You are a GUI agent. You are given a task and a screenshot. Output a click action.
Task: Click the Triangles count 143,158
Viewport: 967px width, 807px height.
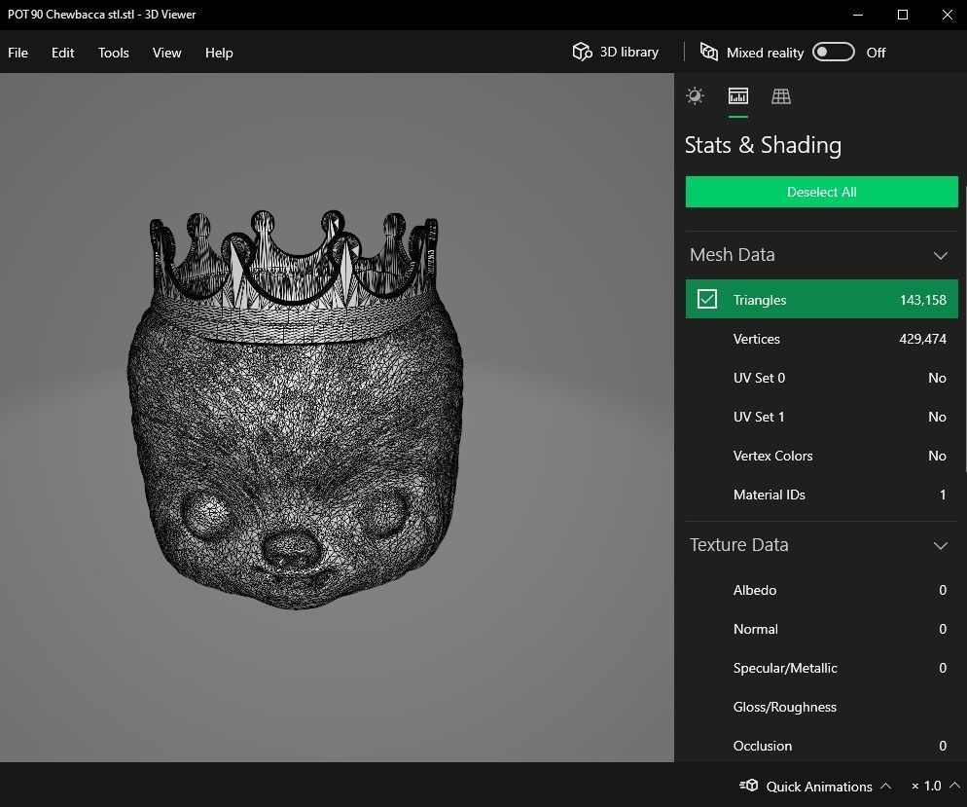pos(922,300)
